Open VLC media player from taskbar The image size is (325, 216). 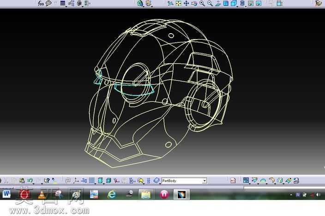click(42, 194)
